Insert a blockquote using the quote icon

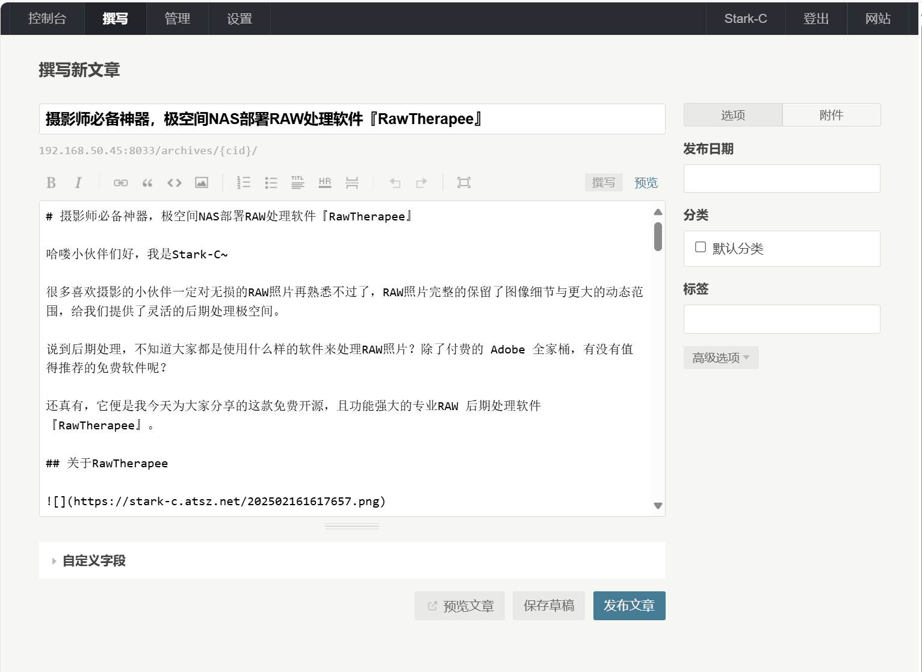(147, 182)
